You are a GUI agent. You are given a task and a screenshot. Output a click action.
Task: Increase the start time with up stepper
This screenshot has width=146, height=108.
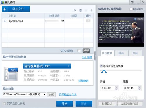(x=117, y=87)
